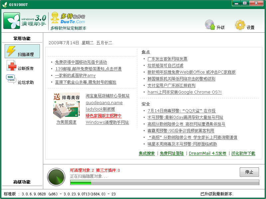
Task: Select the 常用功能 section header
Action: click(22, 39)
